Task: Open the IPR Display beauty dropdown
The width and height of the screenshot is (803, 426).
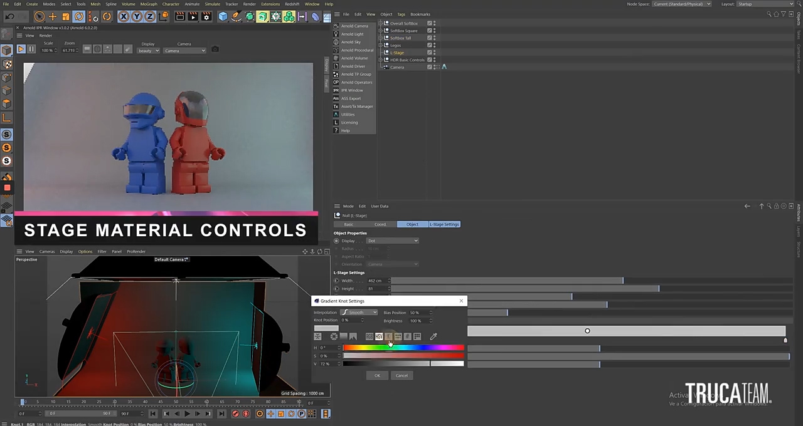Action: (x=149, y=51)
